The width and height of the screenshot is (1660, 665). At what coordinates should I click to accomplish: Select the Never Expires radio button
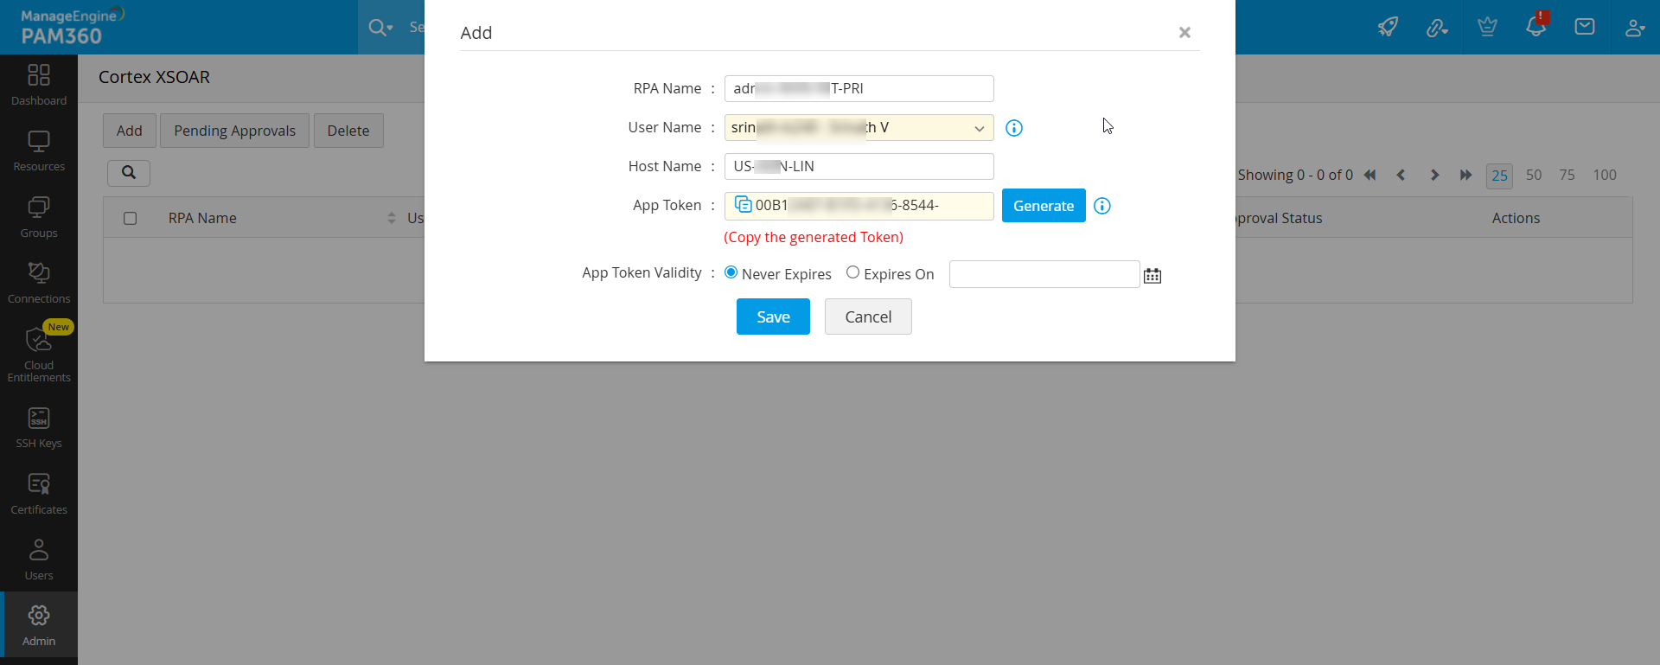tap(731, 272)
